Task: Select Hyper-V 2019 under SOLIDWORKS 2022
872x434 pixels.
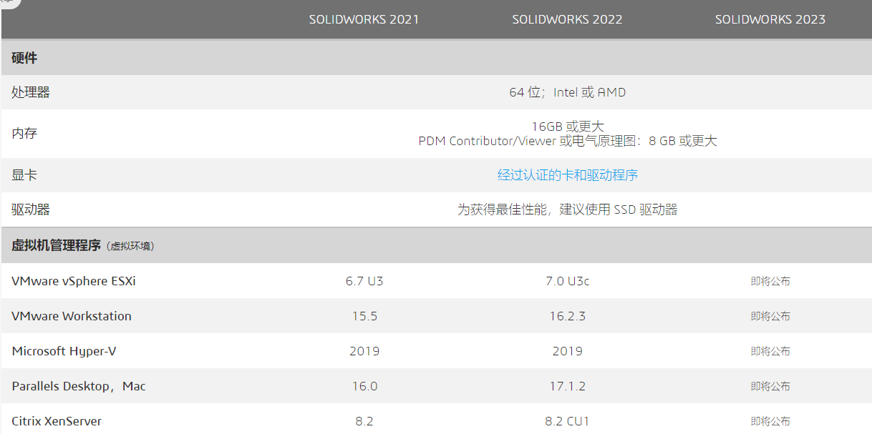Action: click(568, 351)
